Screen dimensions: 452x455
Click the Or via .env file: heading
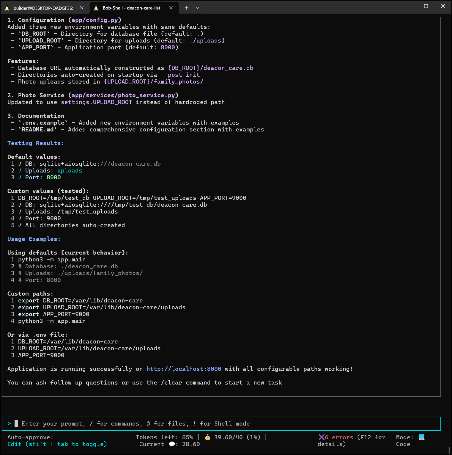[37, 335]
